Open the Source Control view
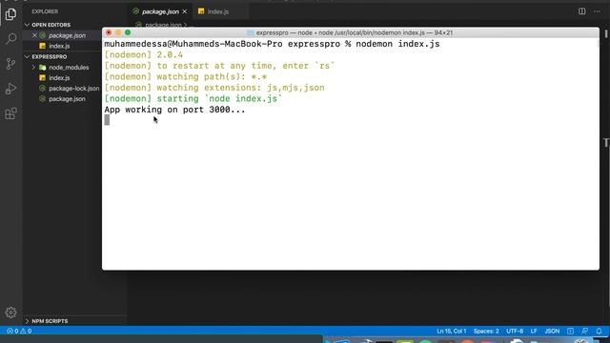This screenshot has width=610, height=343. [10, 64]
